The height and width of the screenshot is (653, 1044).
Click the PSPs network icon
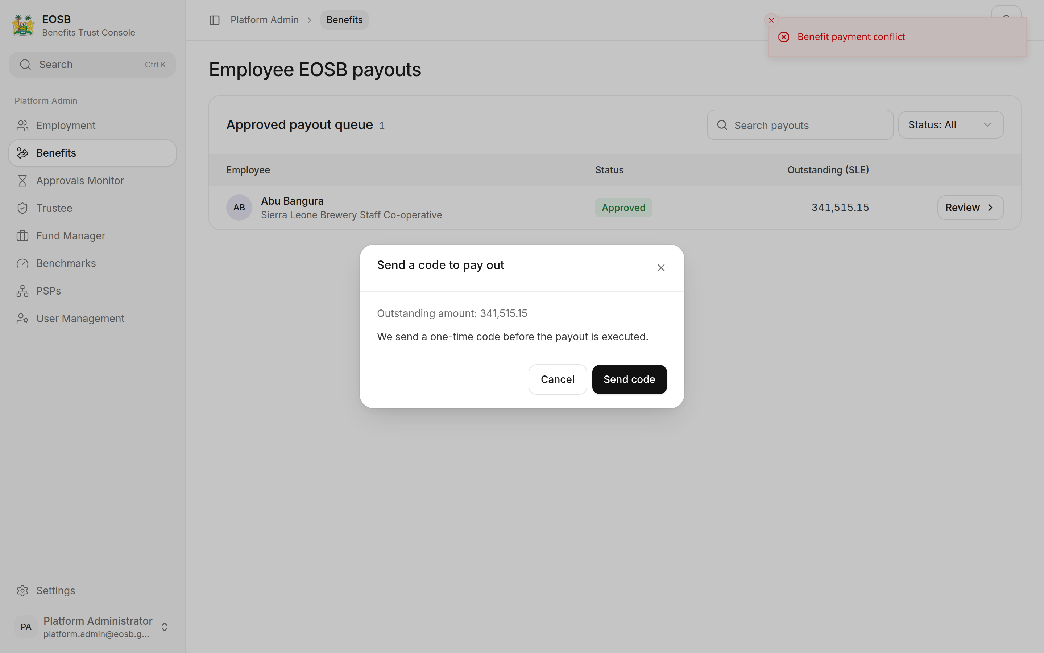[x=22, y=291]
